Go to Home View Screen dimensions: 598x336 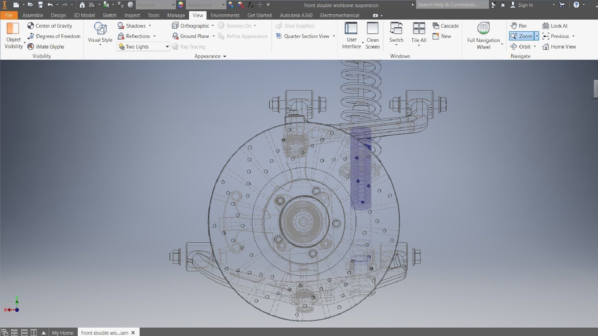(x=559, y=47)
